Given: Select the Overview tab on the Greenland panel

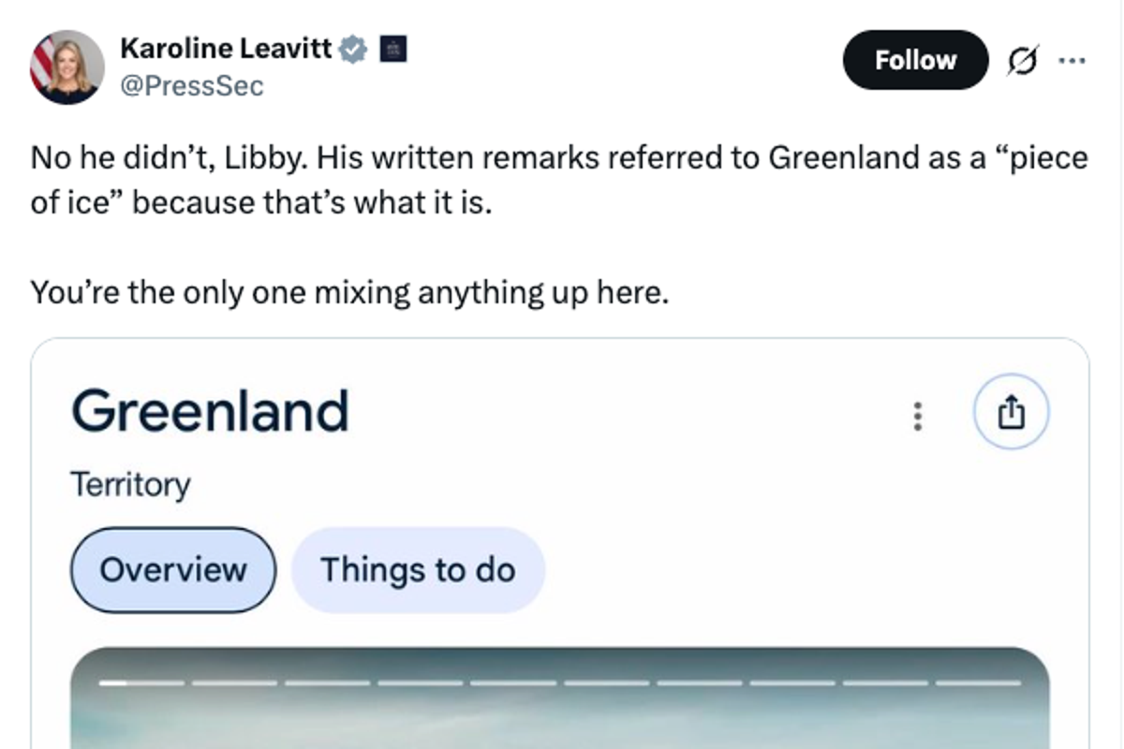Looking at the screenshot, I should click(x=172, y=569).
